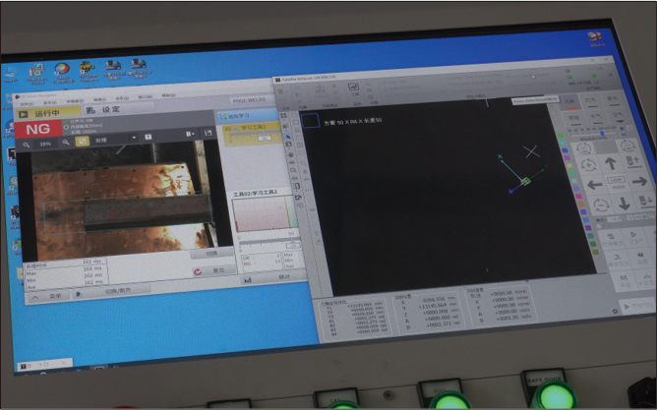The image size is (657, 410).
Task: Open the layout icon dropdown beside the save icon
Action: tap(190, 134)
